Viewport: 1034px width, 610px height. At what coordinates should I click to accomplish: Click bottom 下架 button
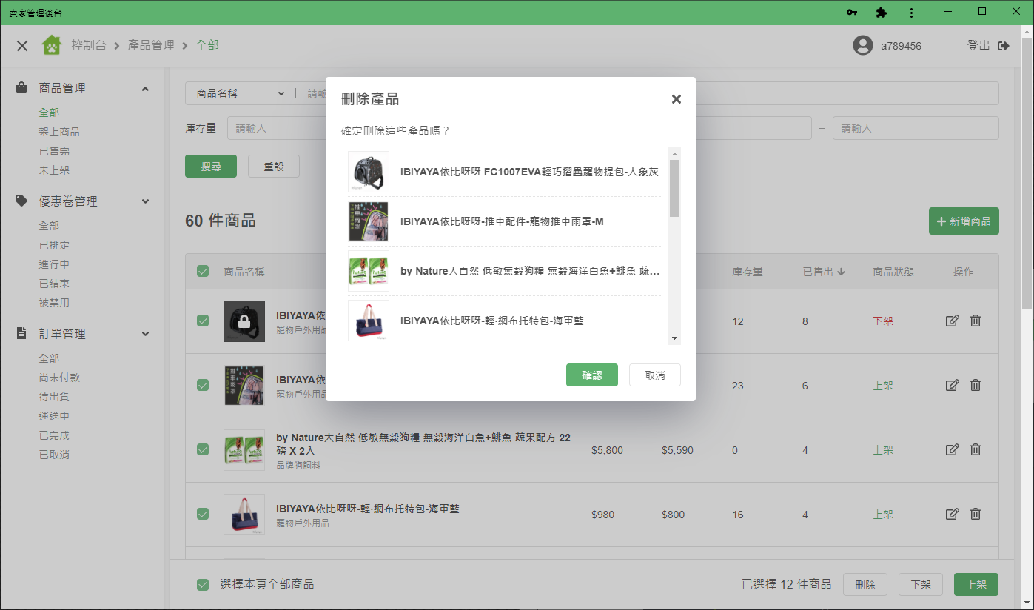click(x=921, y=585)
